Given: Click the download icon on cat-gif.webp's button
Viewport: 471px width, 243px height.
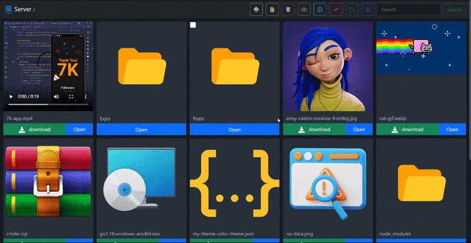Looking at the screenshot, I should [x=394, y=130].
